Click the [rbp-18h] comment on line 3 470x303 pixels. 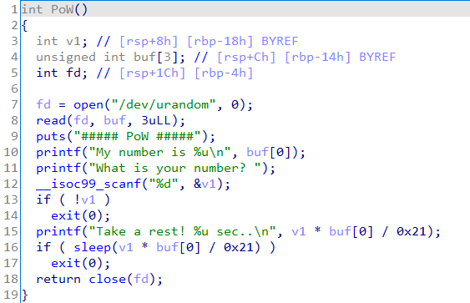(x=220, y=41)
